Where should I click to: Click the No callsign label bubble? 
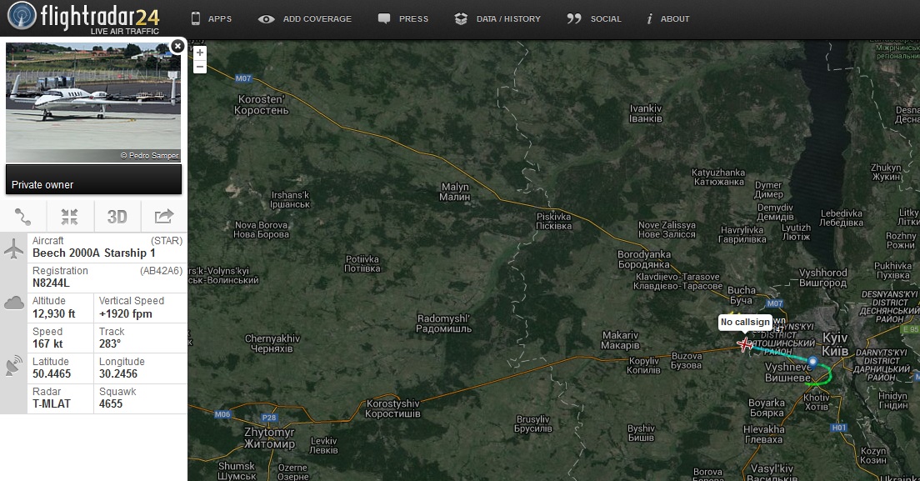click(x=744, y=322)
